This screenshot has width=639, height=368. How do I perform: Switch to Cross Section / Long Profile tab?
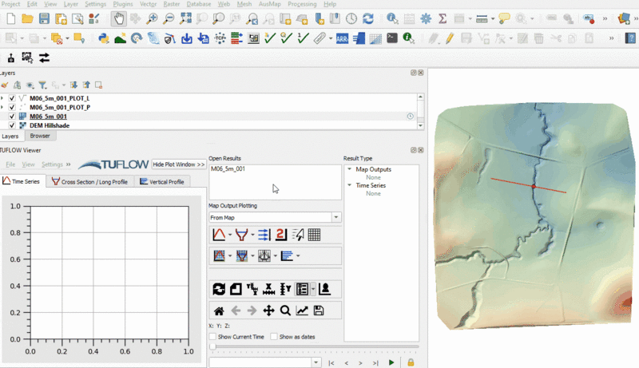tap(89, 182)
